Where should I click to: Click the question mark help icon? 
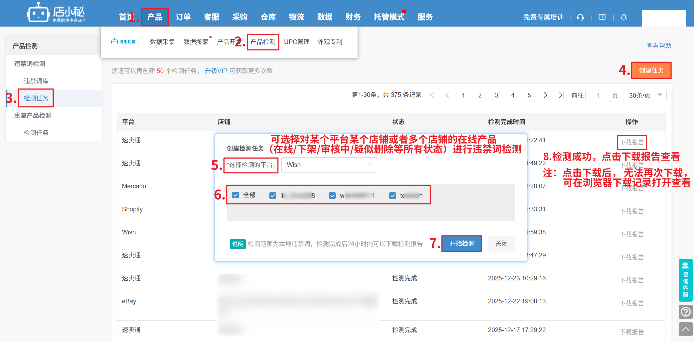686,312
